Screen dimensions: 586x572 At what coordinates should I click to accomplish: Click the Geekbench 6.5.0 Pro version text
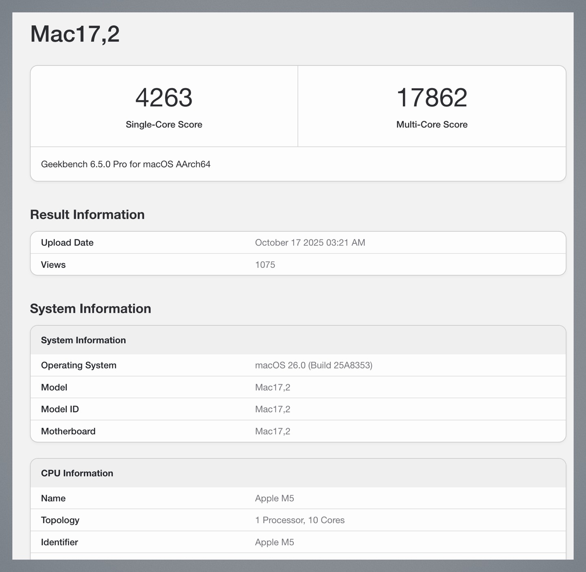(x=125, y=164)
